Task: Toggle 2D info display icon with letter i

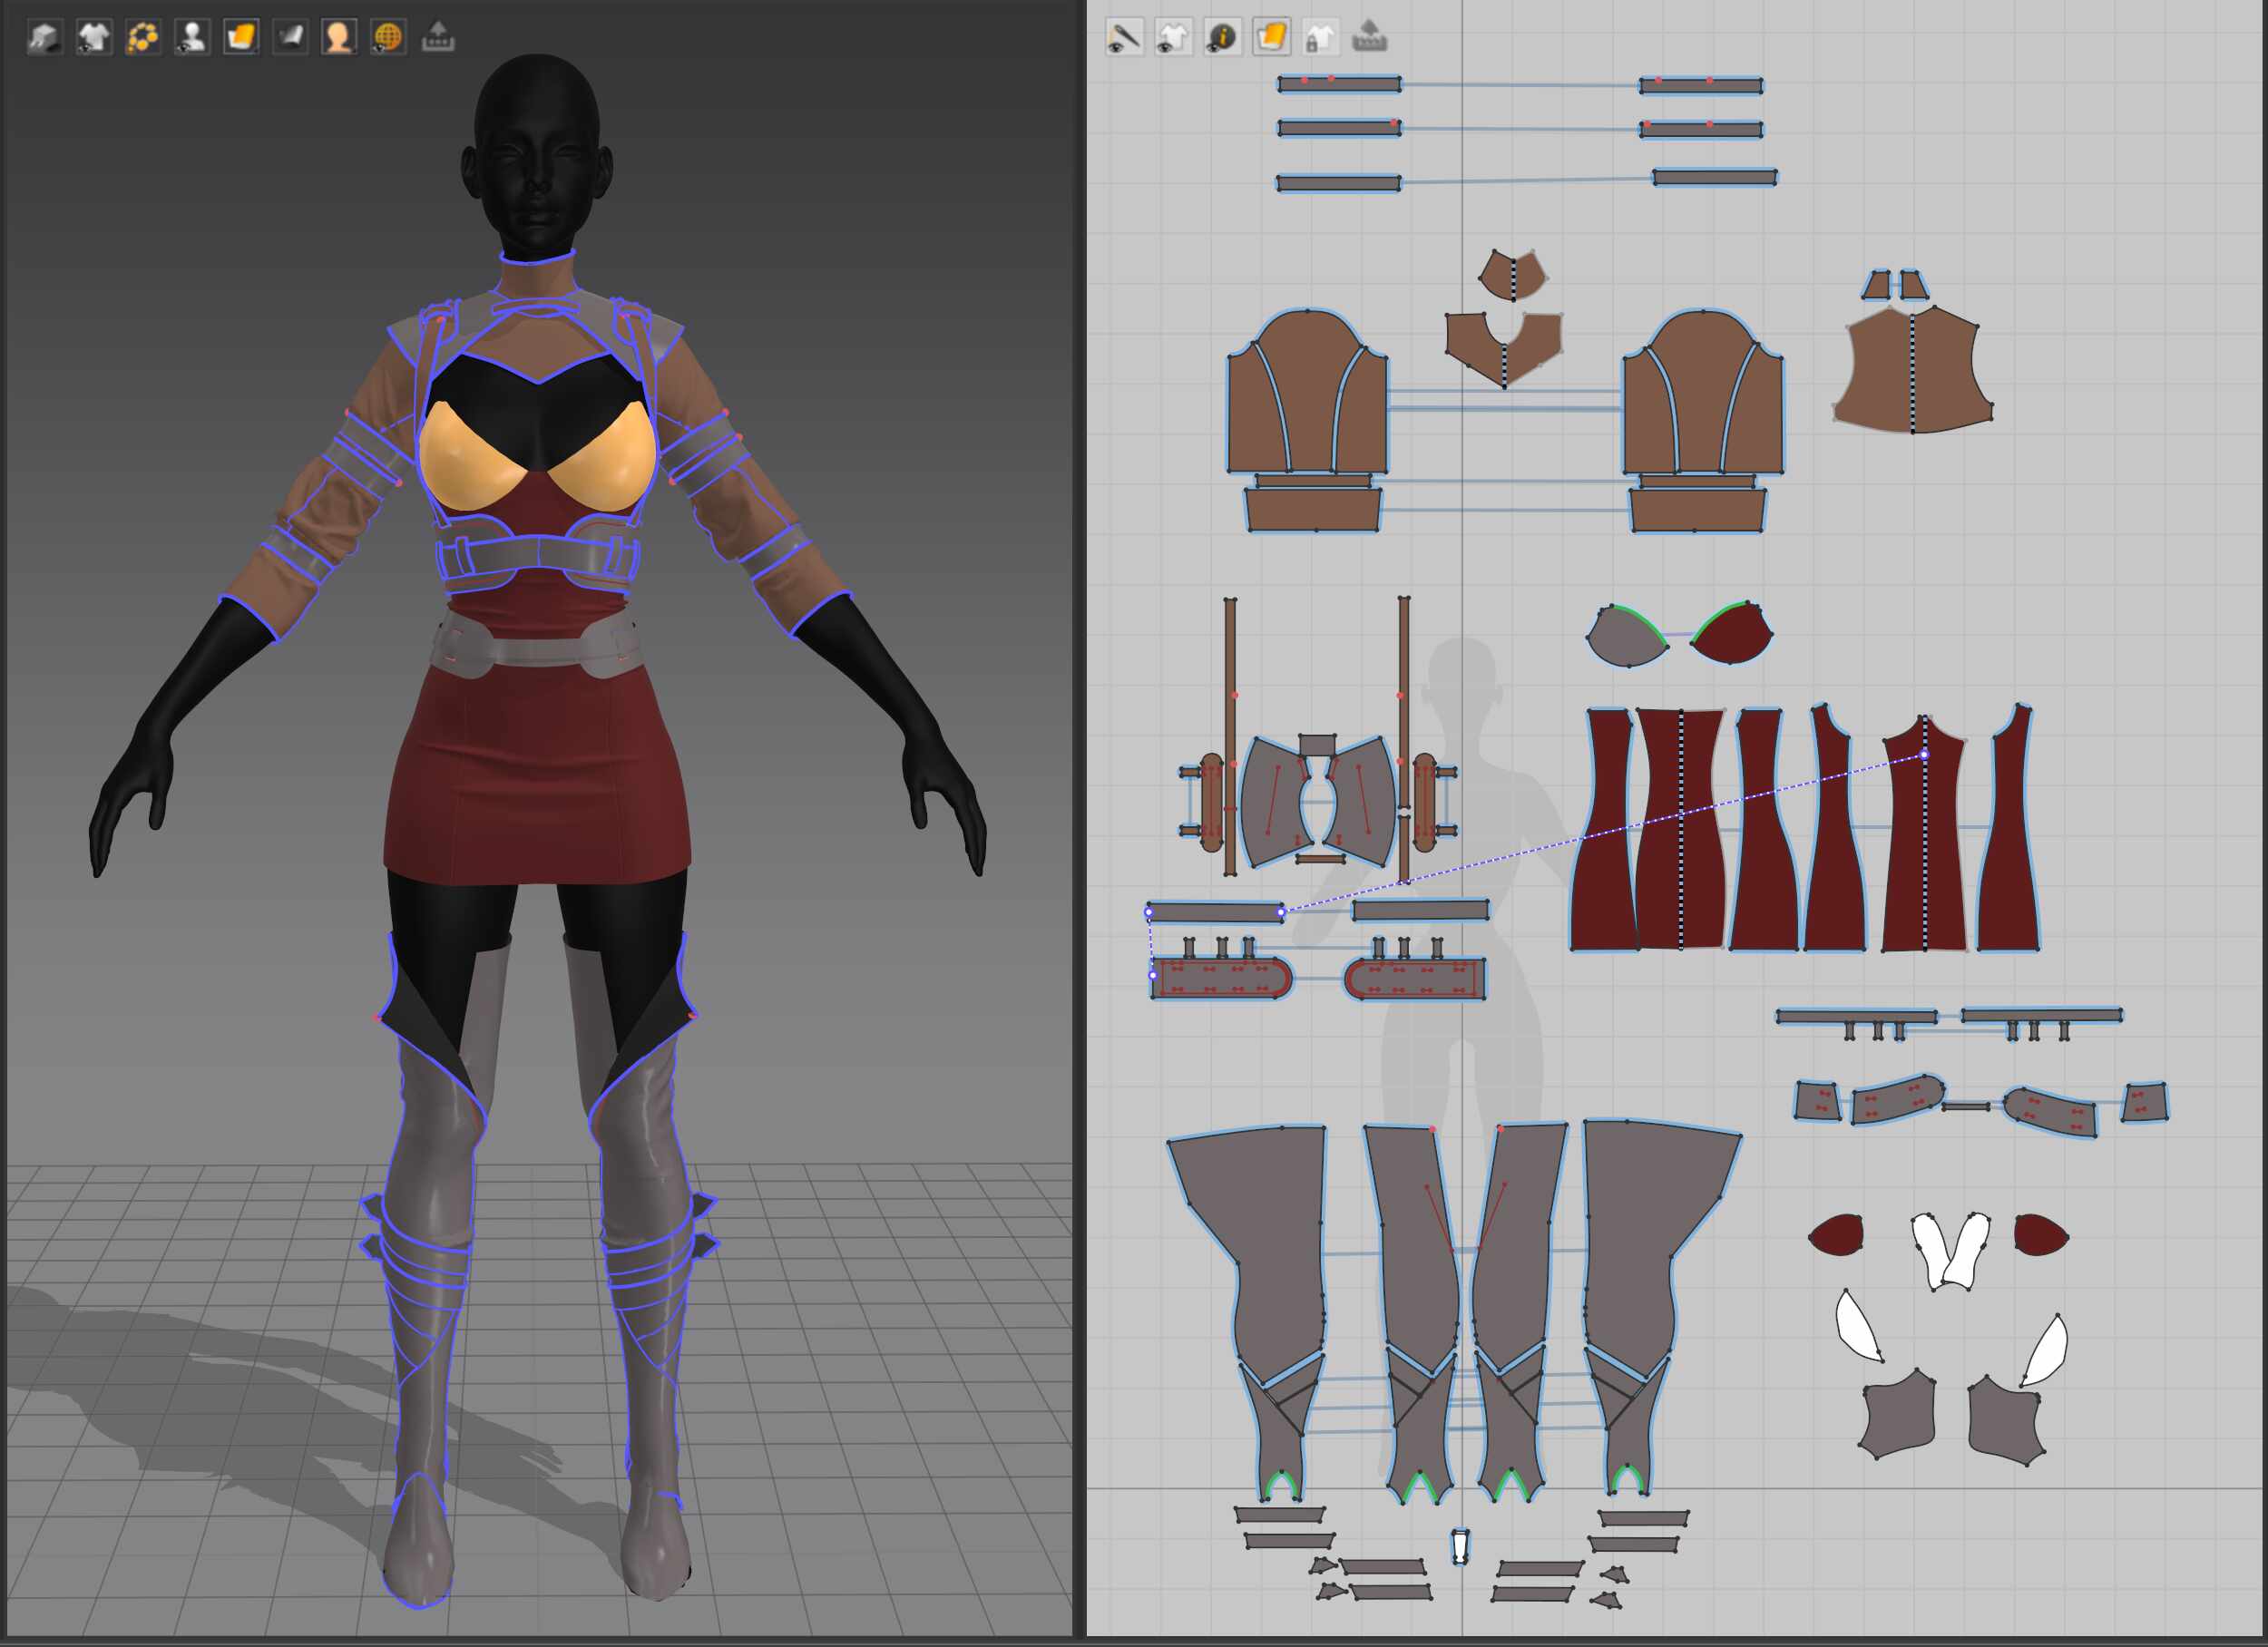Action: (x=1222, y=38)
